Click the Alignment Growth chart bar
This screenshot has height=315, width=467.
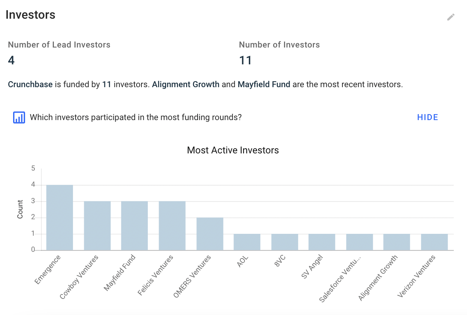(397, 242)
